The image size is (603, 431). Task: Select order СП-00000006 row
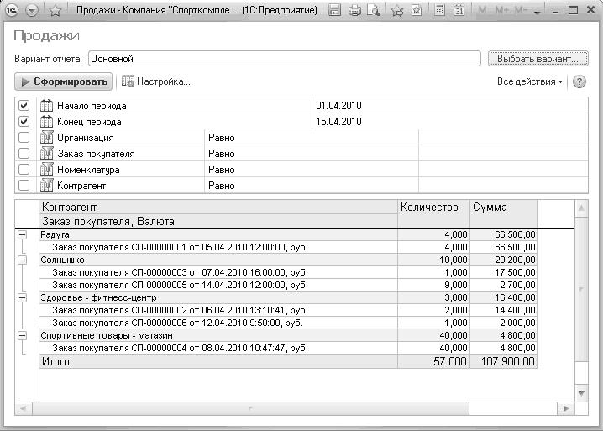288,323
